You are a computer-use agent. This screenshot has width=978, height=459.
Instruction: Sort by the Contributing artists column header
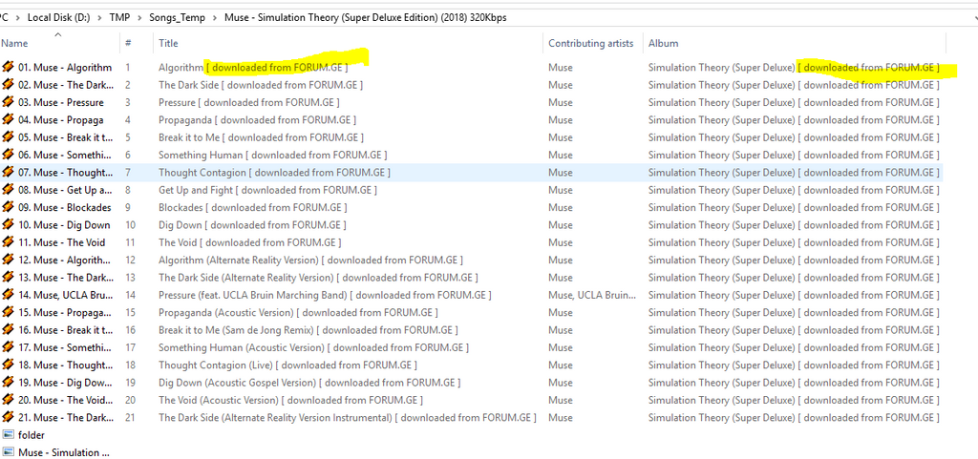592,43
